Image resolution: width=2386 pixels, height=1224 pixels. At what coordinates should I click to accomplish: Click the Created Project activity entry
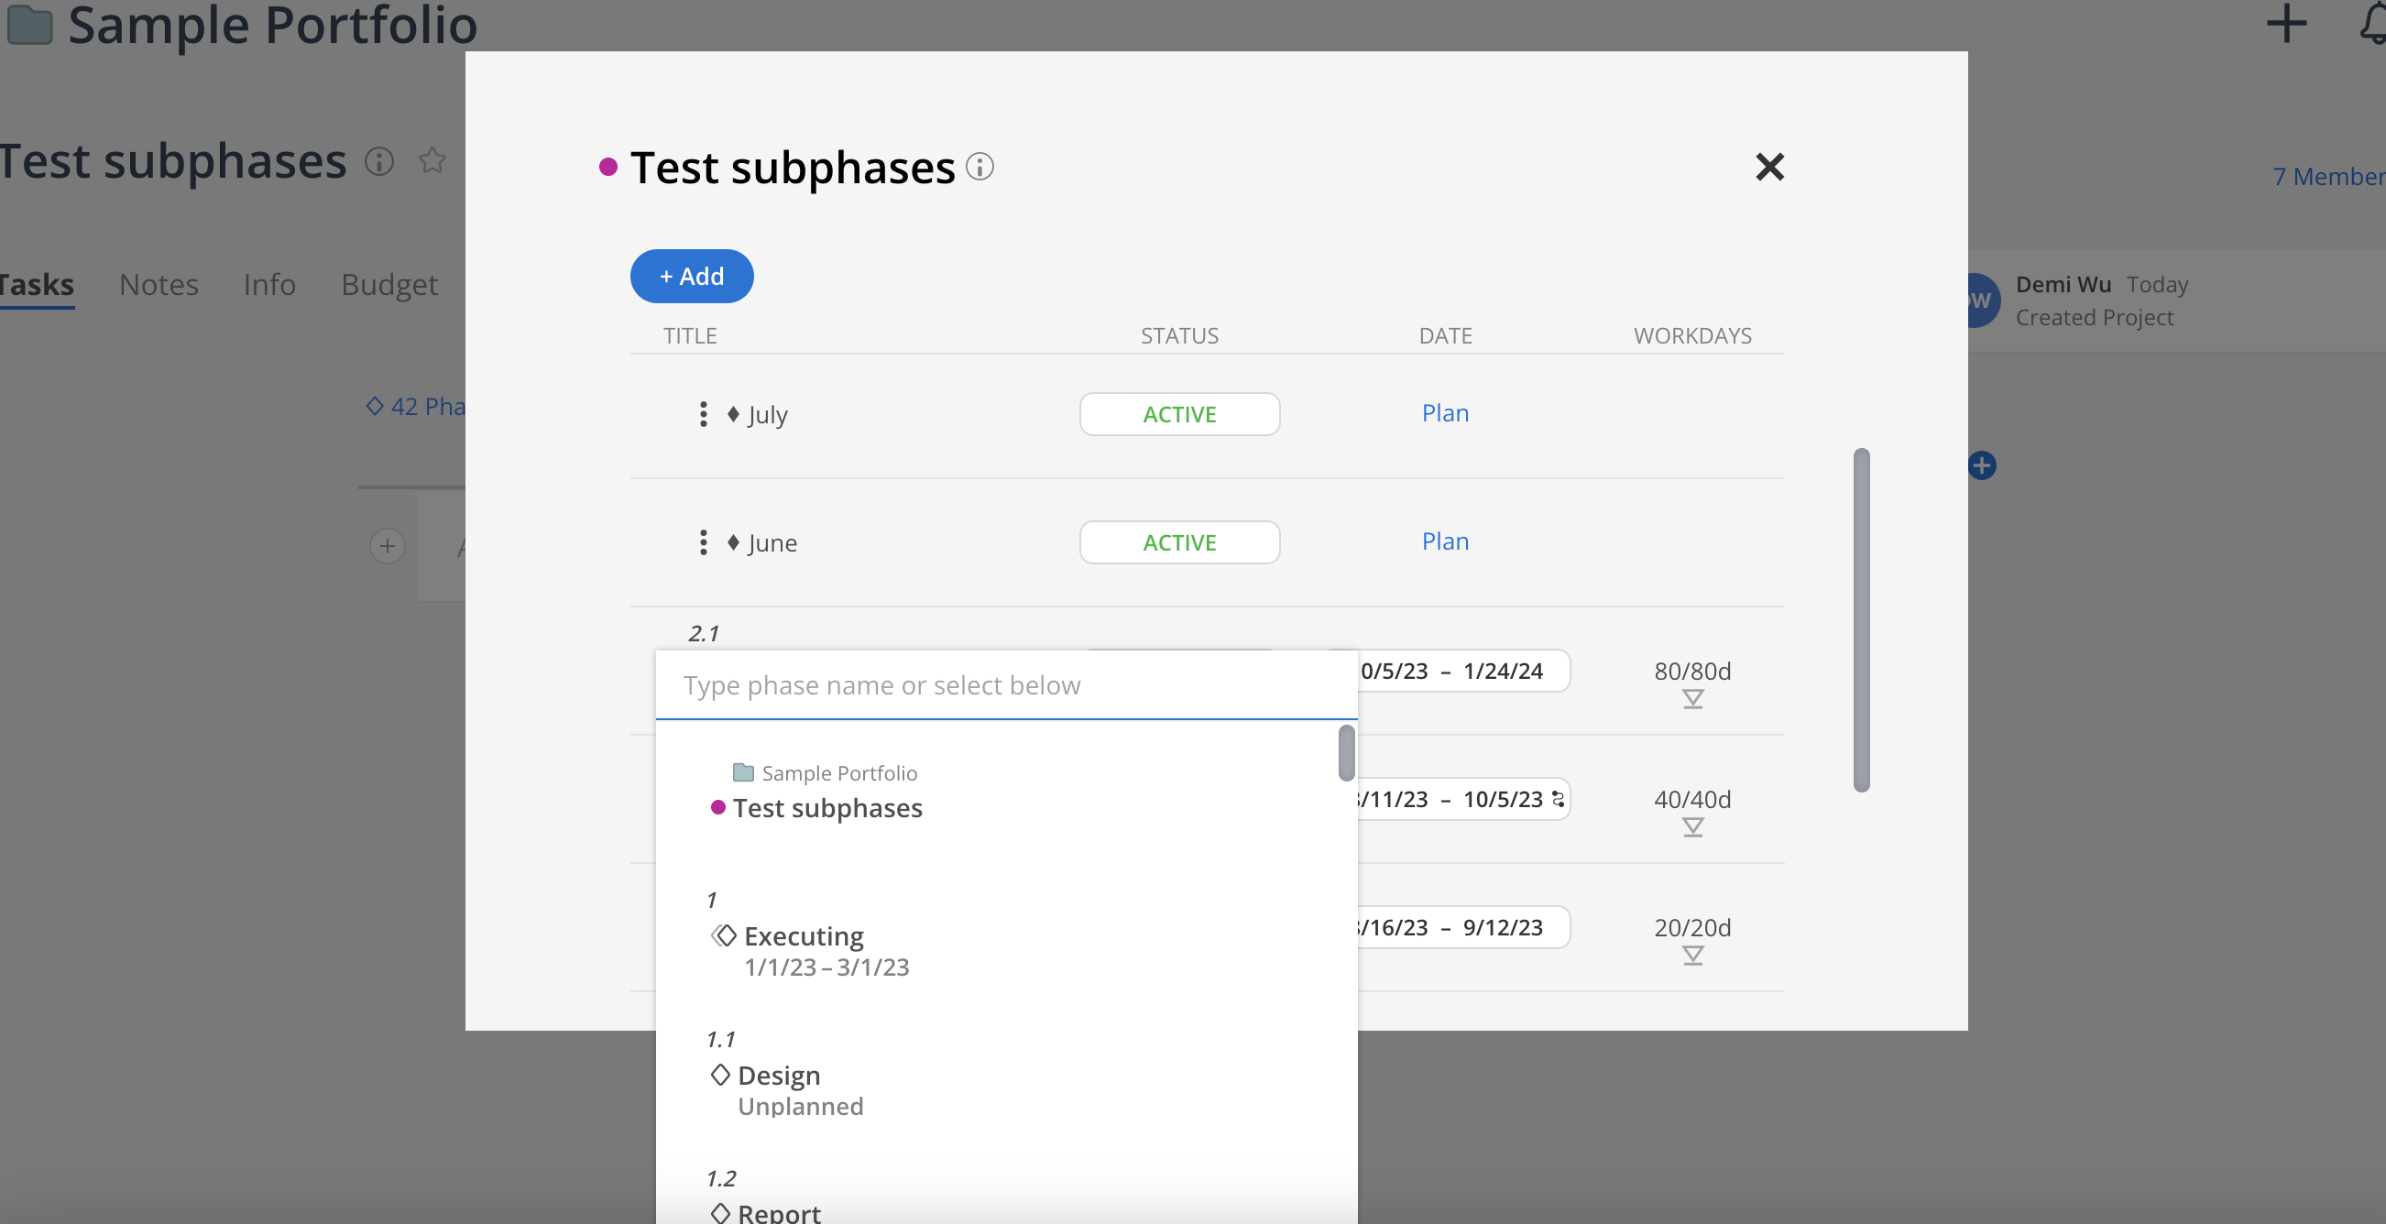click(2095, 318)
